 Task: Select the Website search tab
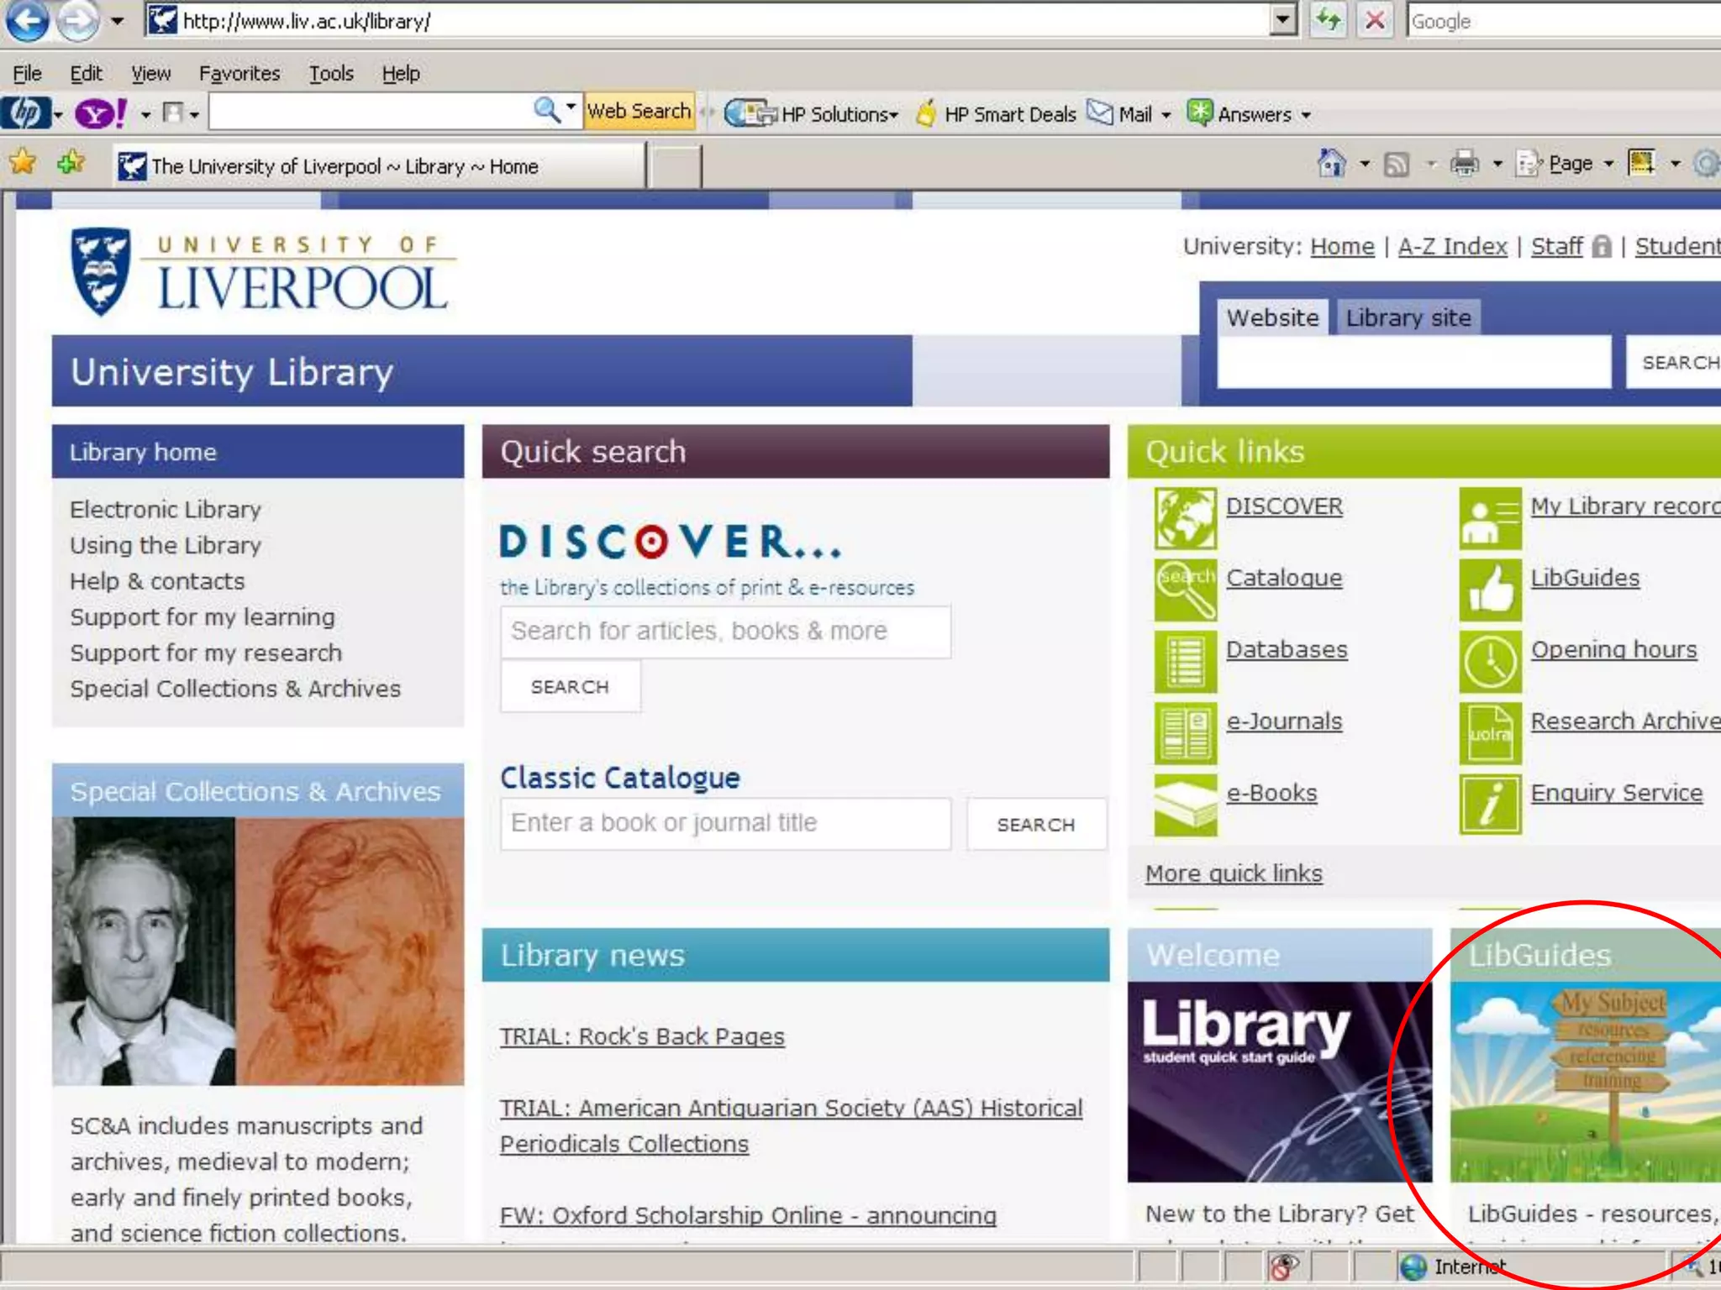point(1272,318)
